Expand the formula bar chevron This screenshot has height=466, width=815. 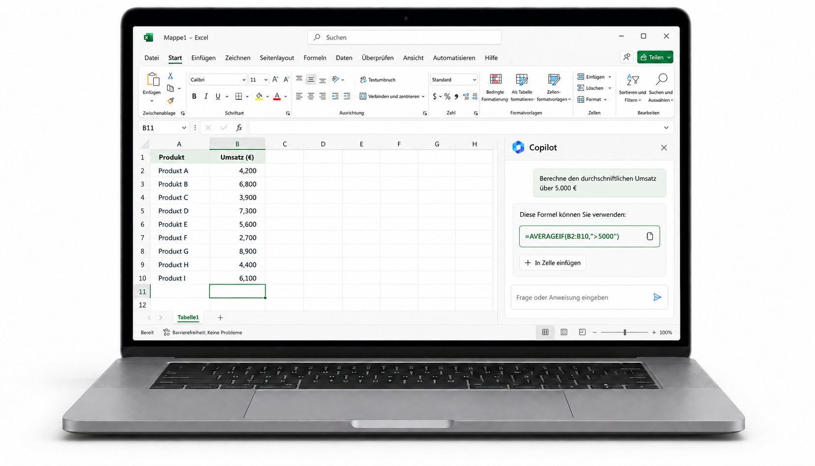[x=666, y=128]
